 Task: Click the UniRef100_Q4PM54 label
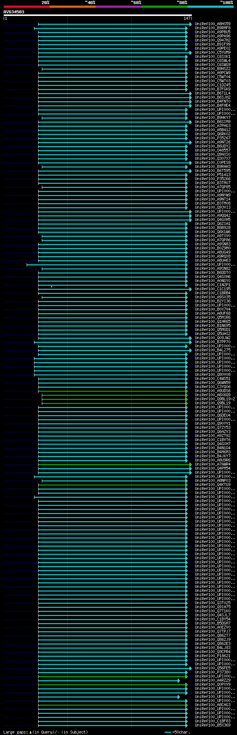coord(213,469)
